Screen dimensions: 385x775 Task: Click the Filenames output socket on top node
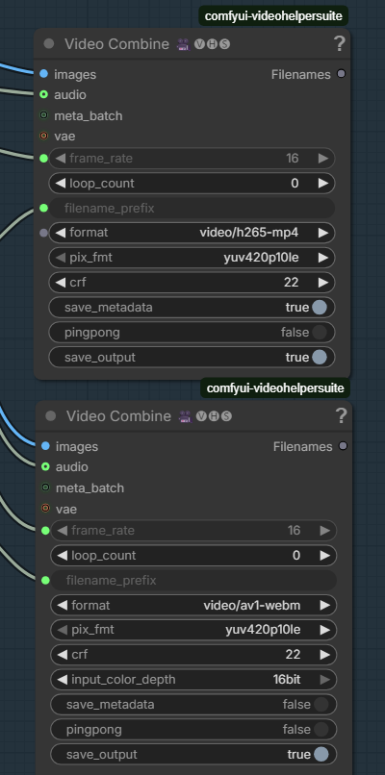tap(341, 74)
